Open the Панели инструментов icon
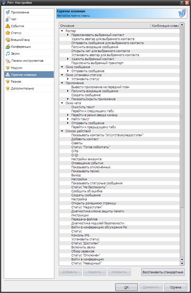This screenshot has width=191, height=293. pyautogui.click(x=8, y=61)
